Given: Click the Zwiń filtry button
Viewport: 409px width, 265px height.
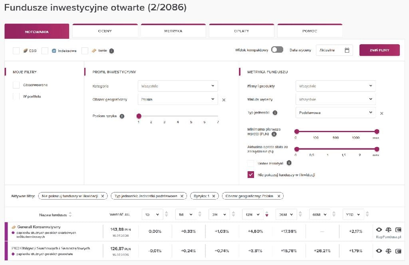Looking at the screenshot, I should click(x=379, y=50).
